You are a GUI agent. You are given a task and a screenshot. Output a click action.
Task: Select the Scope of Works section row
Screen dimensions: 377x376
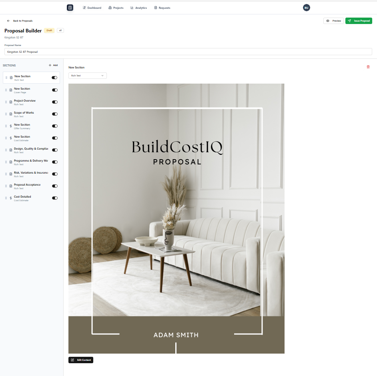coord(31,114)
